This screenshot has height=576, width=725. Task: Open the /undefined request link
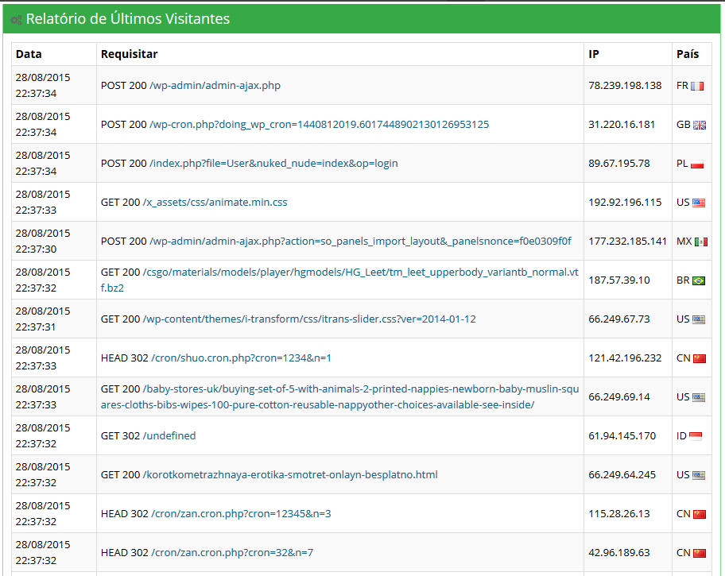point(169,435)
